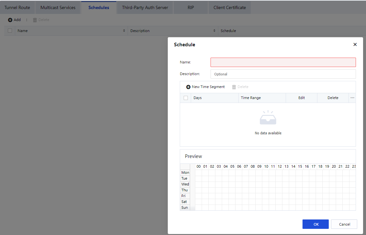Sort by the Name column arrows

tap(124, 31)
